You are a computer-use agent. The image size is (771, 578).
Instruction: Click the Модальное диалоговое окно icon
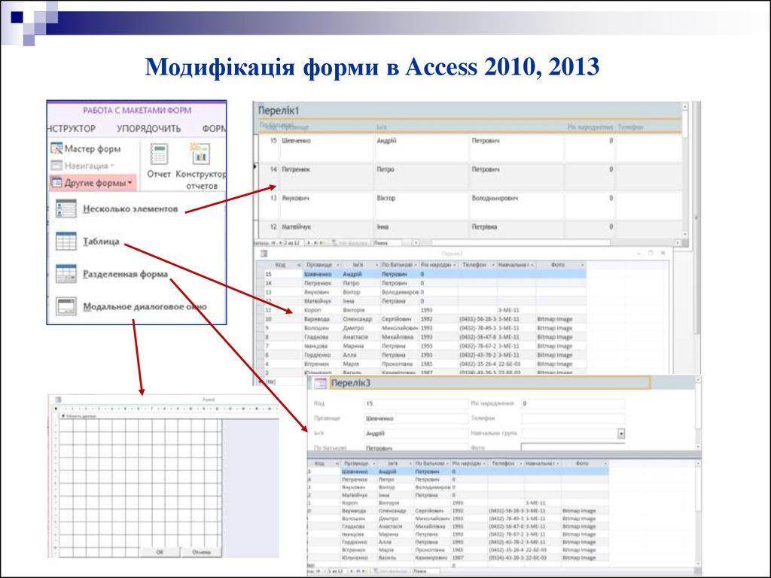tap(66, 306)
